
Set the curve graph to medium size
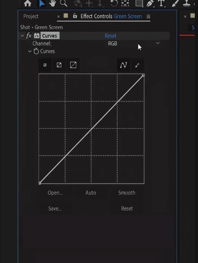click(59, 65)
